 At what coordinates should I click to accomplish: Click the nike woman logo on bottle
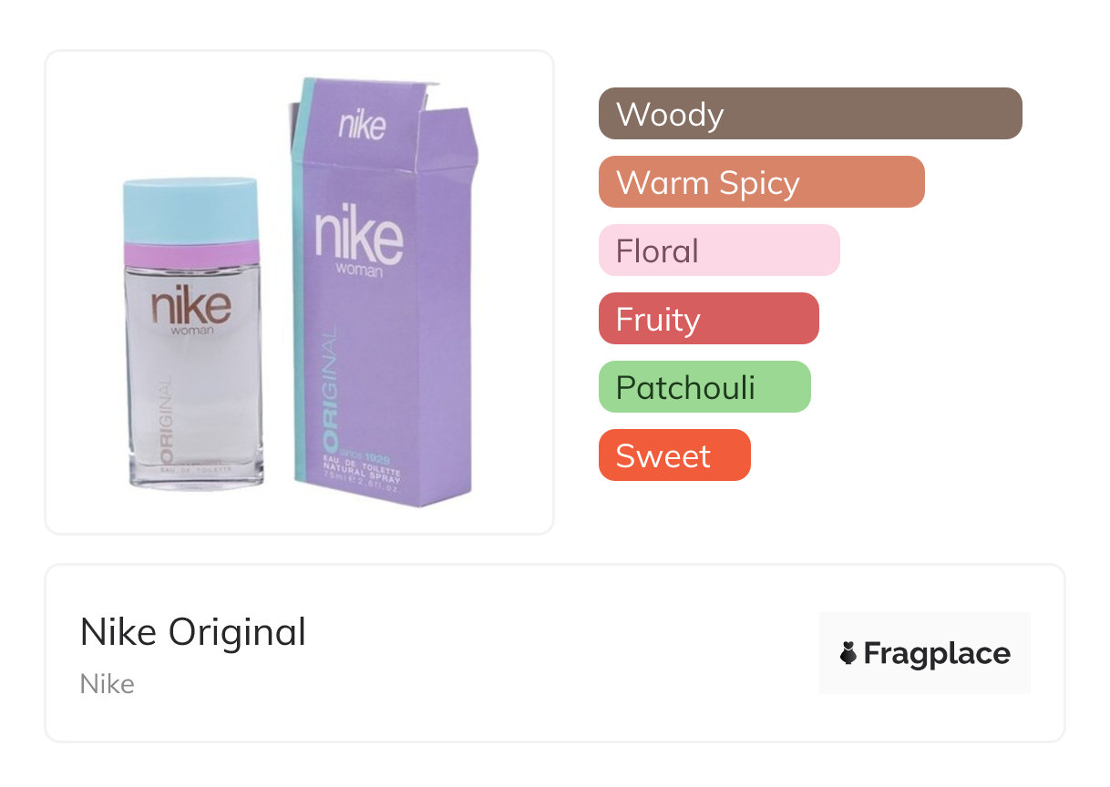pyautogui.click(x=191, y=310)
